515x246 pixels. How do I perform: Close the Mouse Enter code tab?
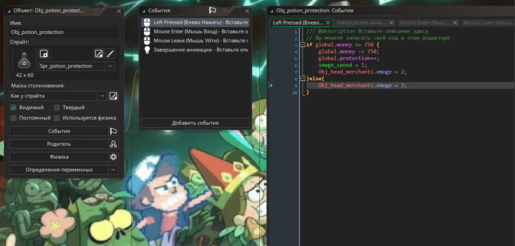[x=455, y=23]
